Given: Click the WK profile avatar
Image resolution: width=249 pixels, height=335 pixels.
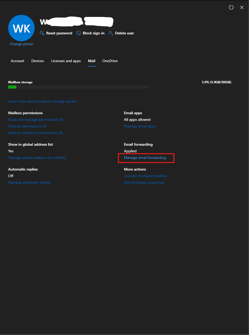Looking at the screenshot, I should click(x=21, y=28).
